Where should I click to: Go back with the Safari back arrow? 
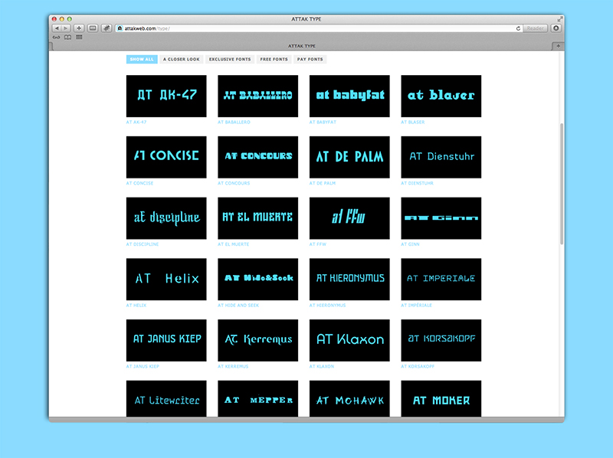pyautogui.click(x=57, y=28)
